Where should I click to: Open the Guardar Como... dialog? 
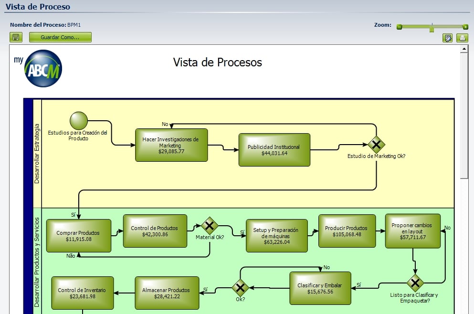[60, 38]
